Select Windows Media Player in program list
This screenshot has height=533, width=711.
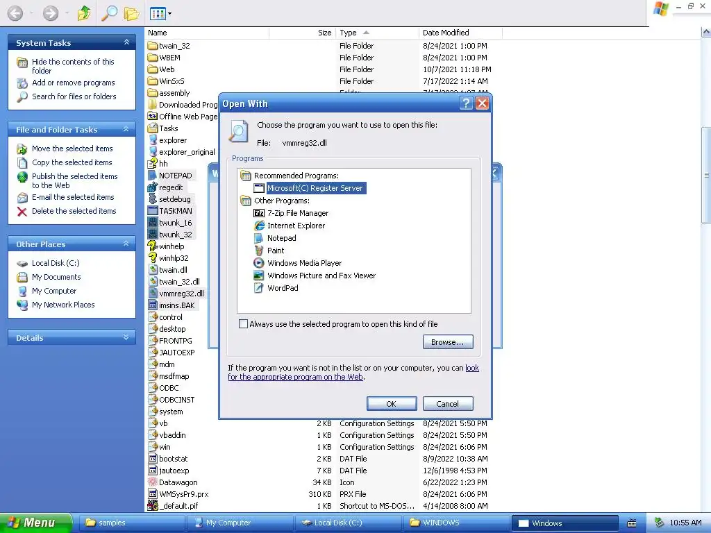tap(304, 263)
